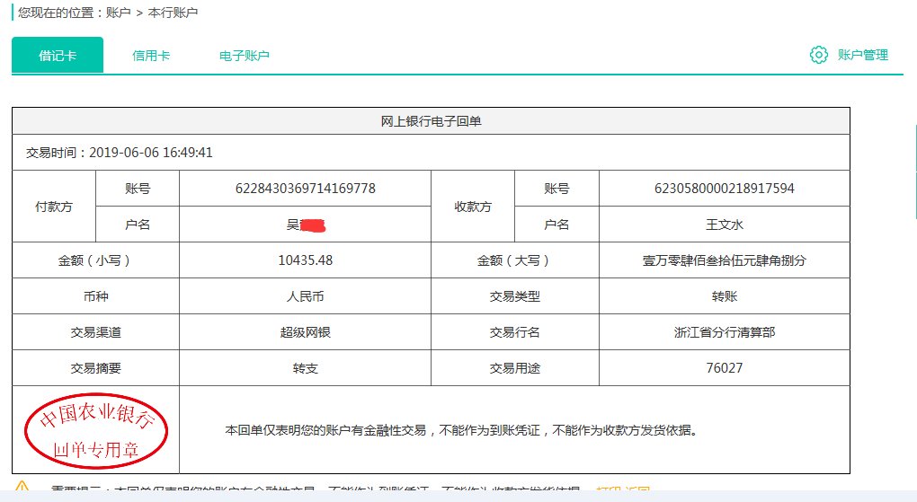The height and width of the screenshot is (502, 917).
Task: Click the 账户管理 gear icon
Action: click(819, 55)
